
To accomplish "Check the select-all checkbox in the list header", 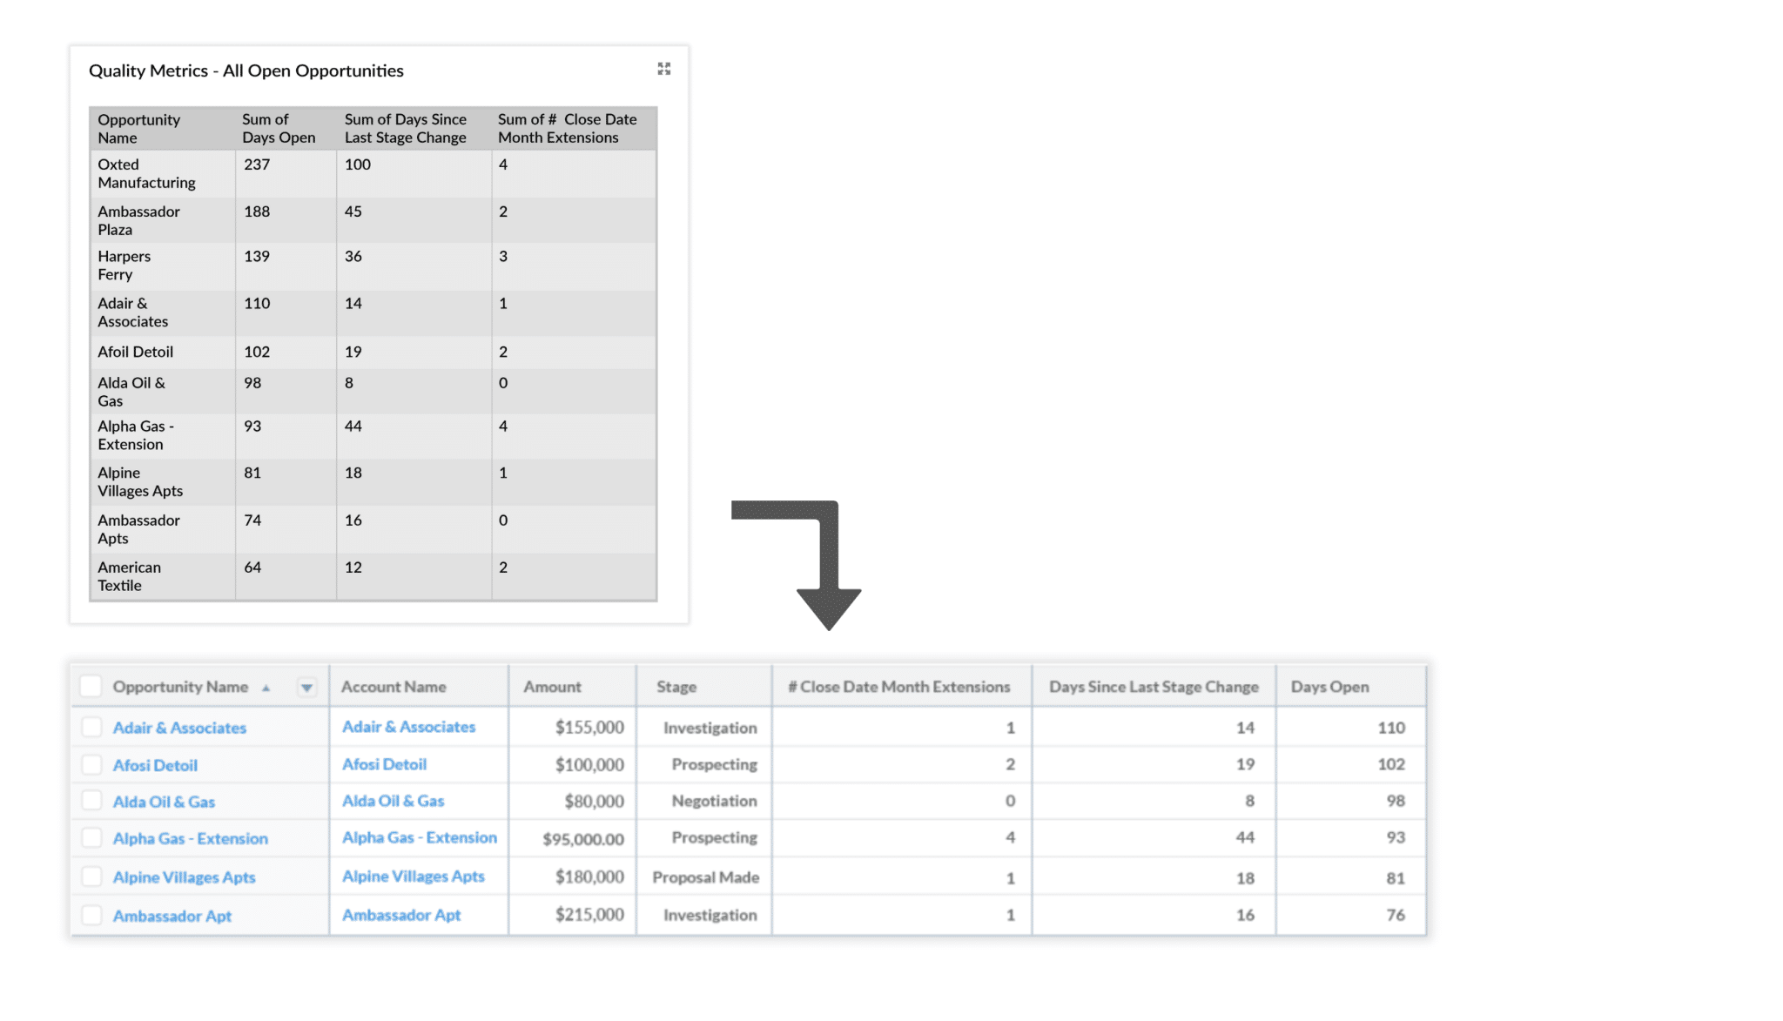I will (x=91, y=686).
